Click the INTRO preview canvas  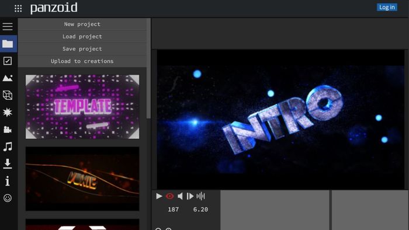pyautogui.click(x=280, y=119)
